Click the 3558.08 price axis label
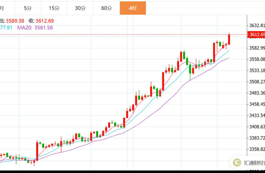The height and width of the screenshot is (173, 265). pyautogui.click(x=257, y=59)
